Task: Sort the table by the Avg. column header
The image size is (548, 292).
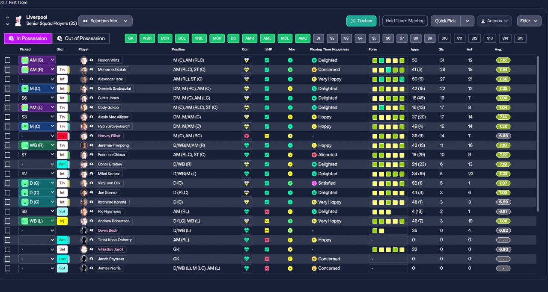Action: pyautogui.click(x=499, y=50)
